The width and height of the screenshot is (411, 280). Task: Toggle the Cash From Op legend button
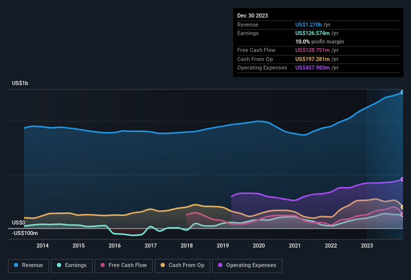pyautogui.click(x=182, y=265)
